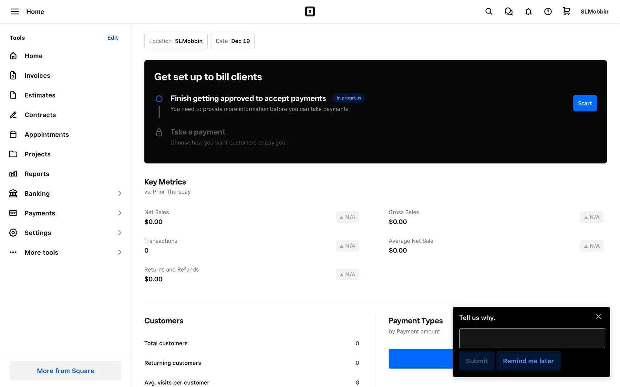
Task: Click the Reports bar chart icon
Action: 13,174
